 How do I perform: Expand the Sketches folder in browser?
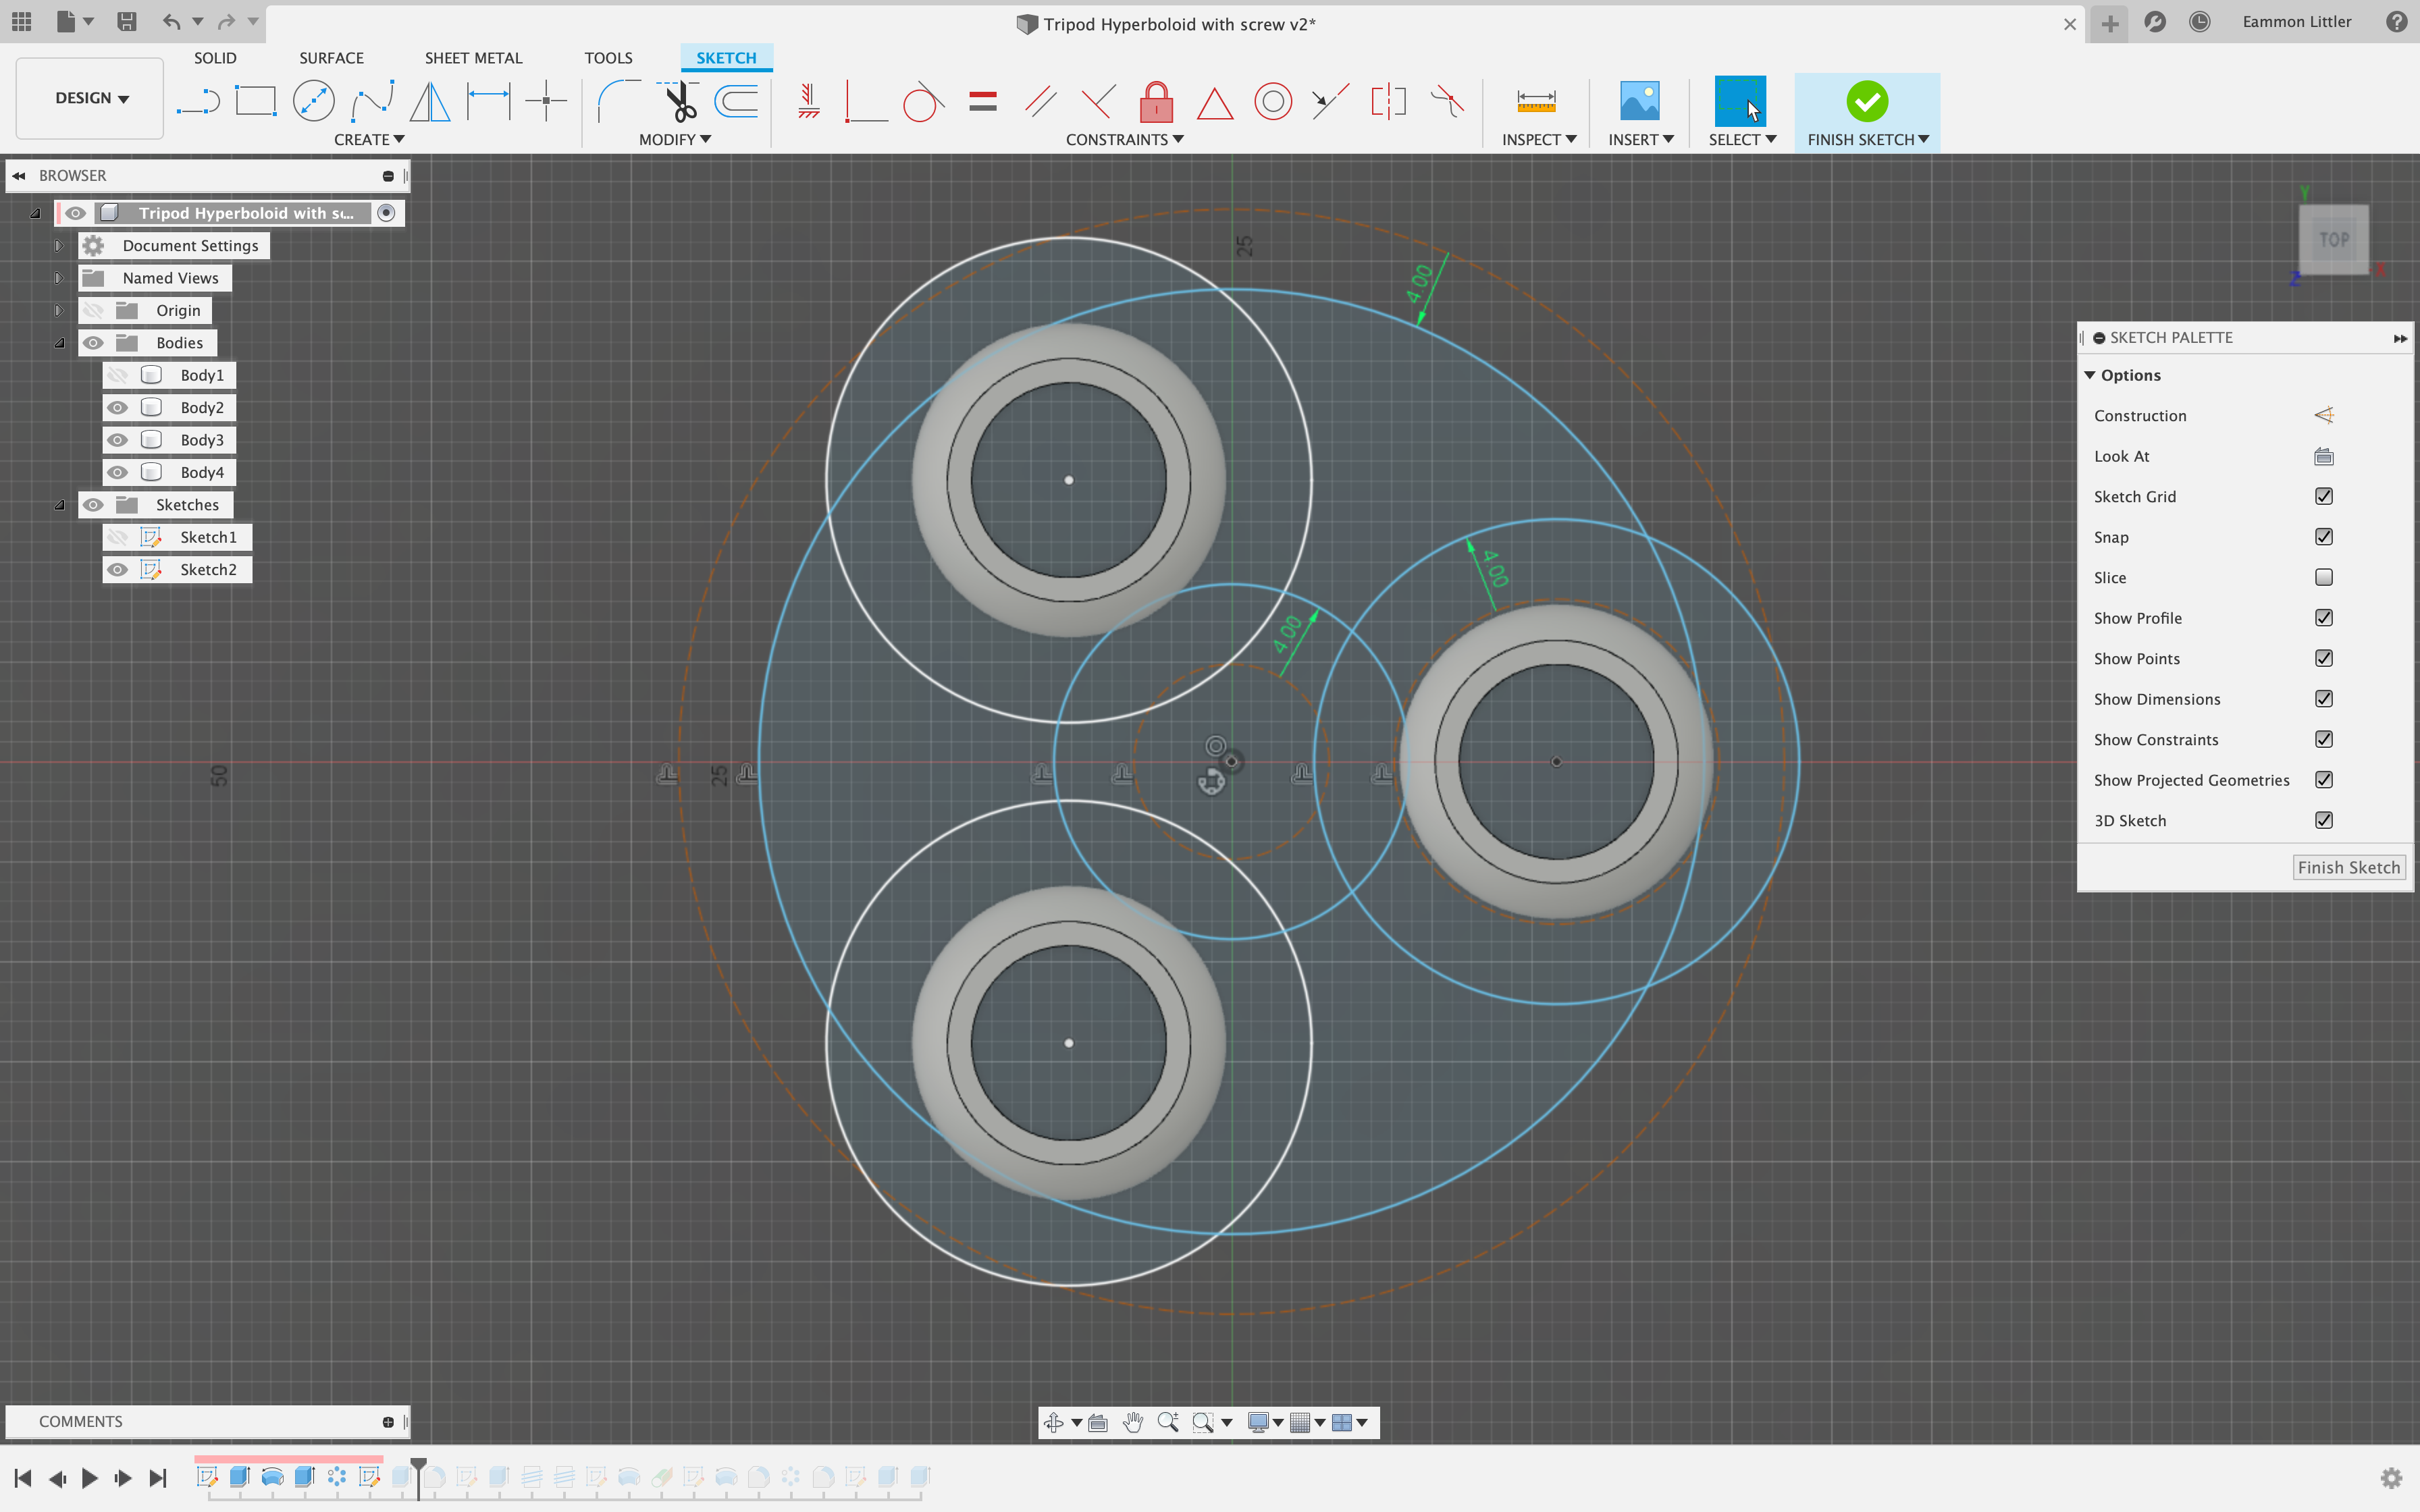tap(59, 504)
